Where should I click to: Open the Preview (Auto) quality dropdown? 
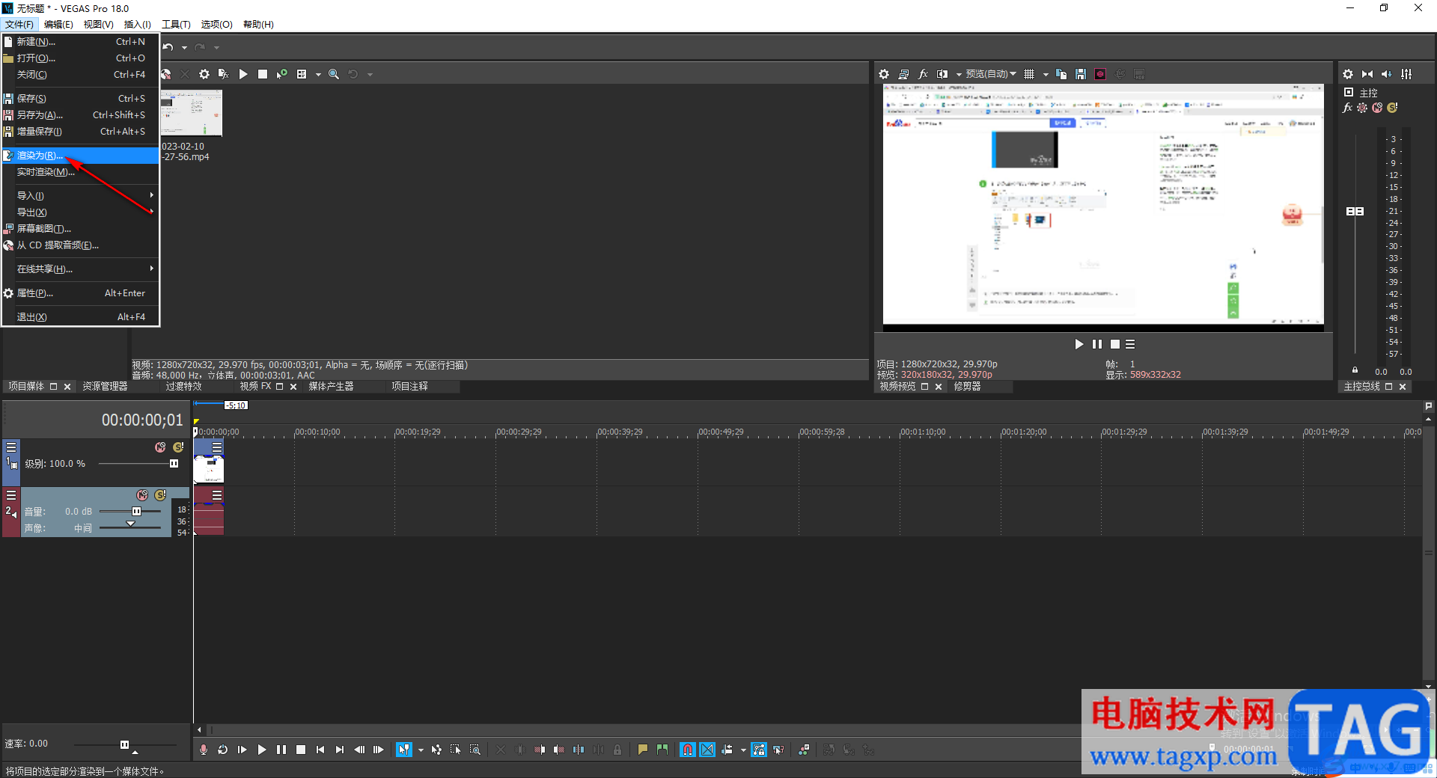click(991, 74)
